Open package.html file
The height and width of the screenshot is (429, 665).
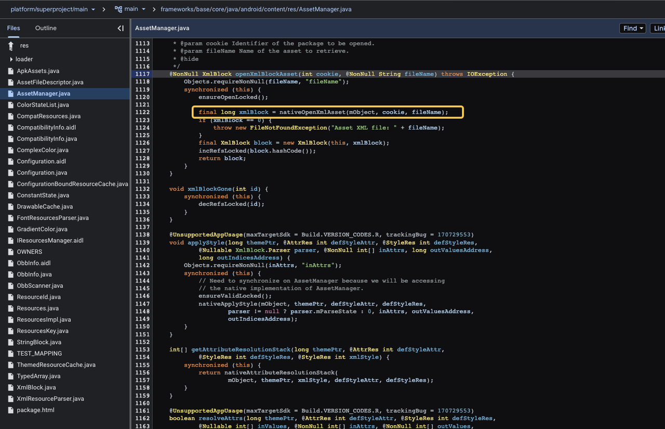(35, 410)
